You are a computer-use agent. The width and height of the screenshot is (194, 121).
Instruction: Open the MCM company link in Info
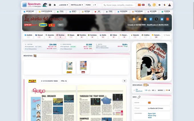150,118
